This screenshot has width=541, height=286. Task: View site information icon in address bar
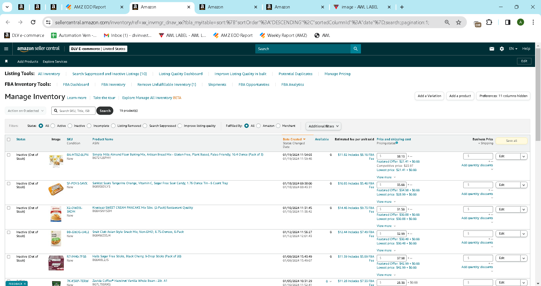point(48,22)
